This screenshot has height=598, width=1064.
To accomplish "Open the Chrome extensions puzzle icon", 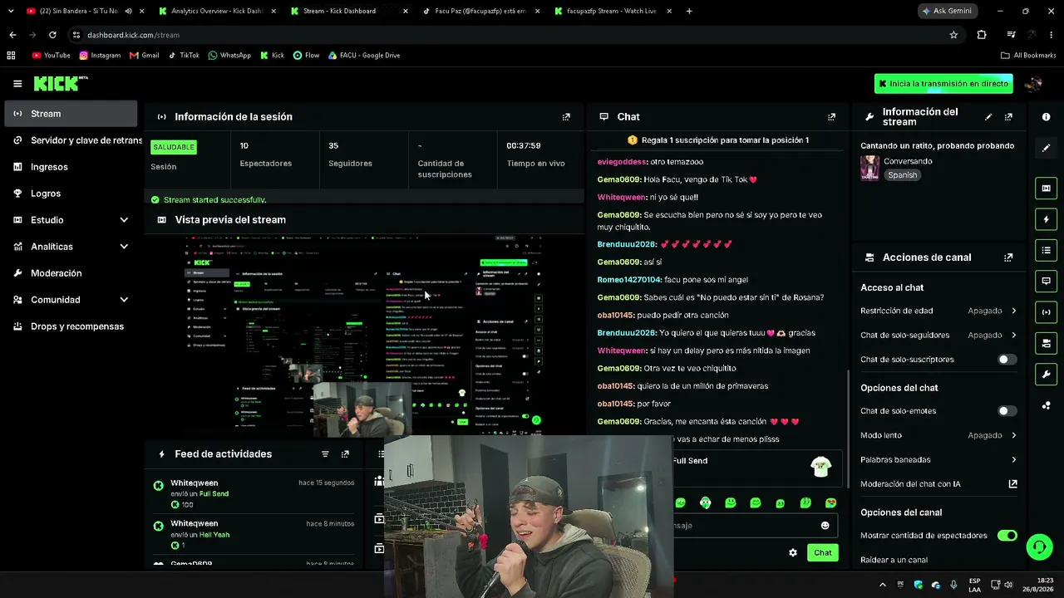I will click(x=982, y=35).
